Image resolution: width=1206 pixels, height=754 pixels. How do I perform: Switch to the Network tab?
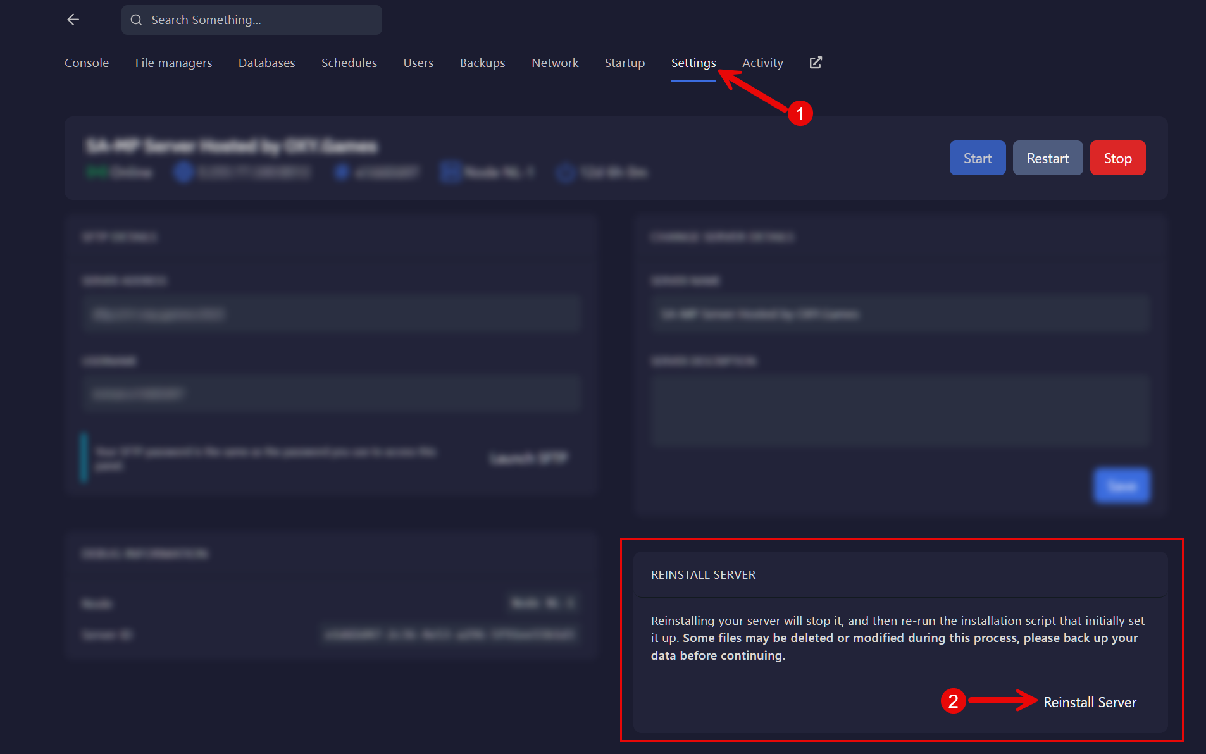pos(555,63)
